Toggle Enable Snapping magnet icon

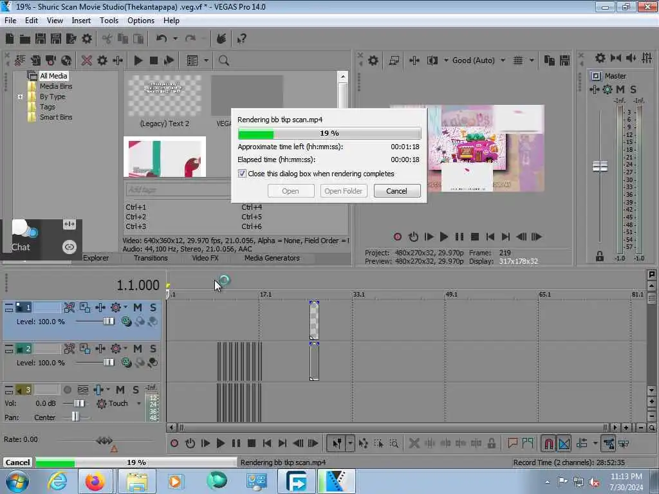tap(548, 443)
